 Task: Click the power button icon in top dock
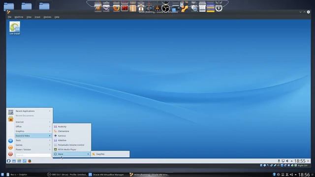[x=219, y=8]
